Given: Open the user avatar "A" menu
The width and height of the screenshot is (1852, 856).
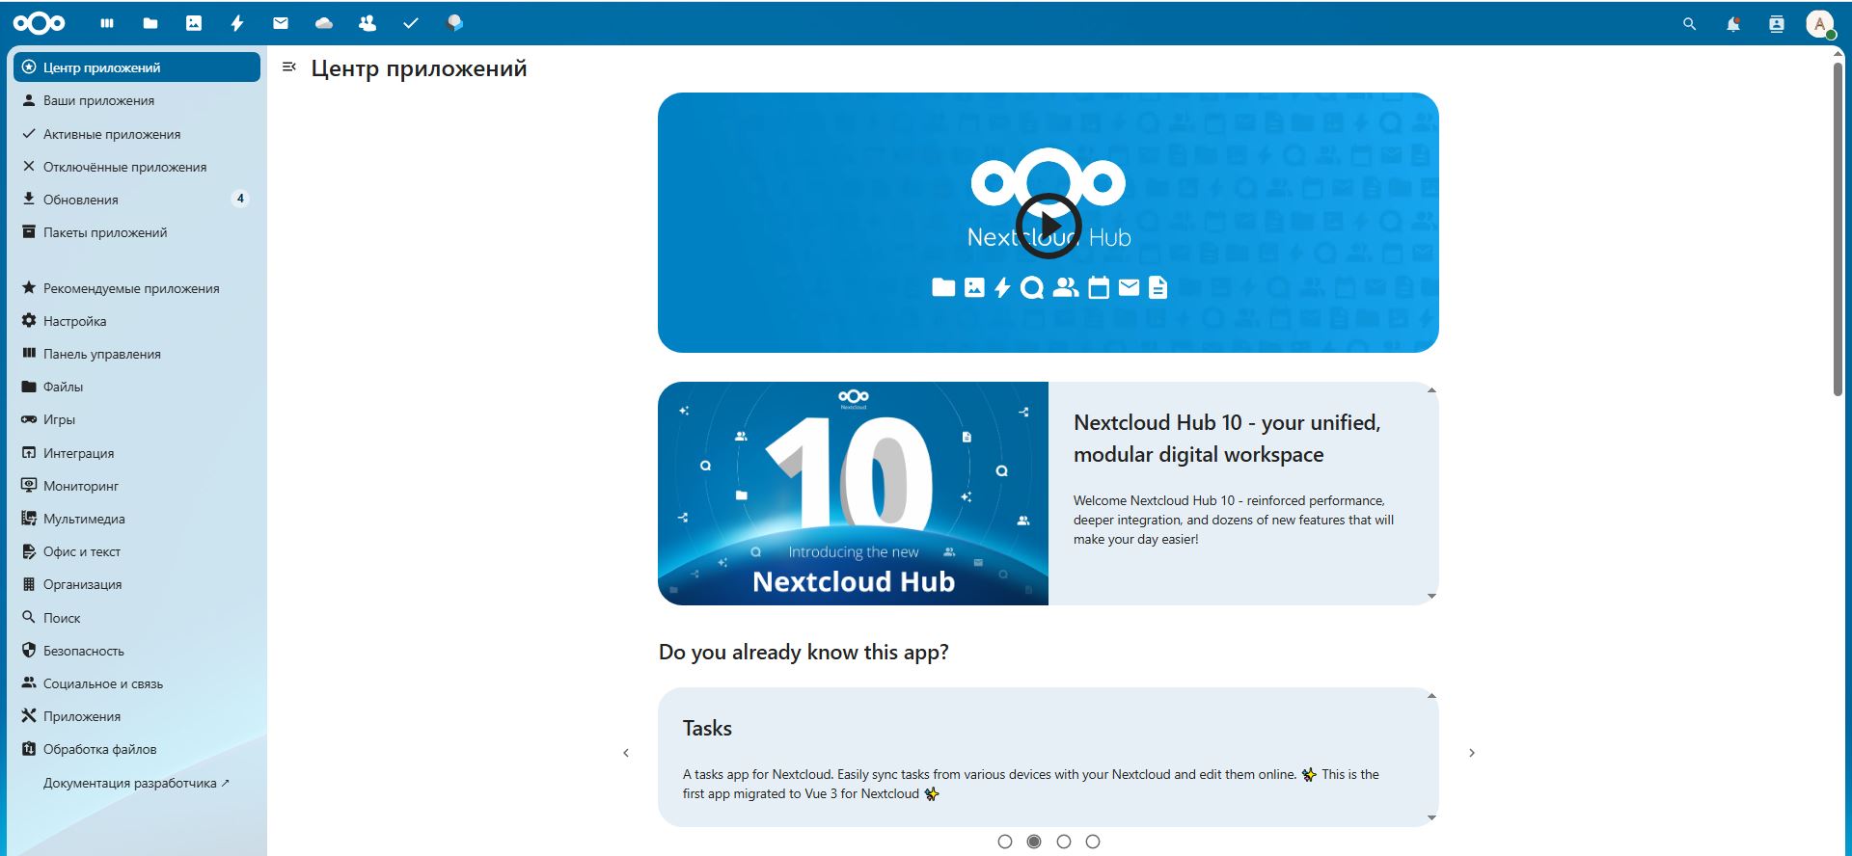Looking at the screenshot, I should [1819, 24].
